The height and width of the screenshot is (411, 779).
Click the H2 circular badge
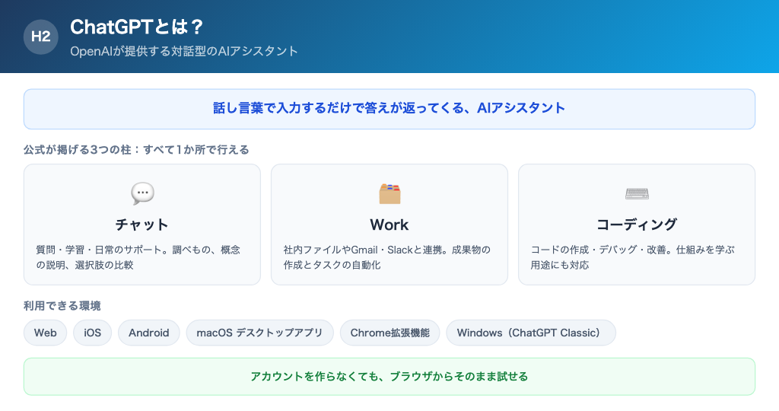pyautogui.click(x=41, y=37)
